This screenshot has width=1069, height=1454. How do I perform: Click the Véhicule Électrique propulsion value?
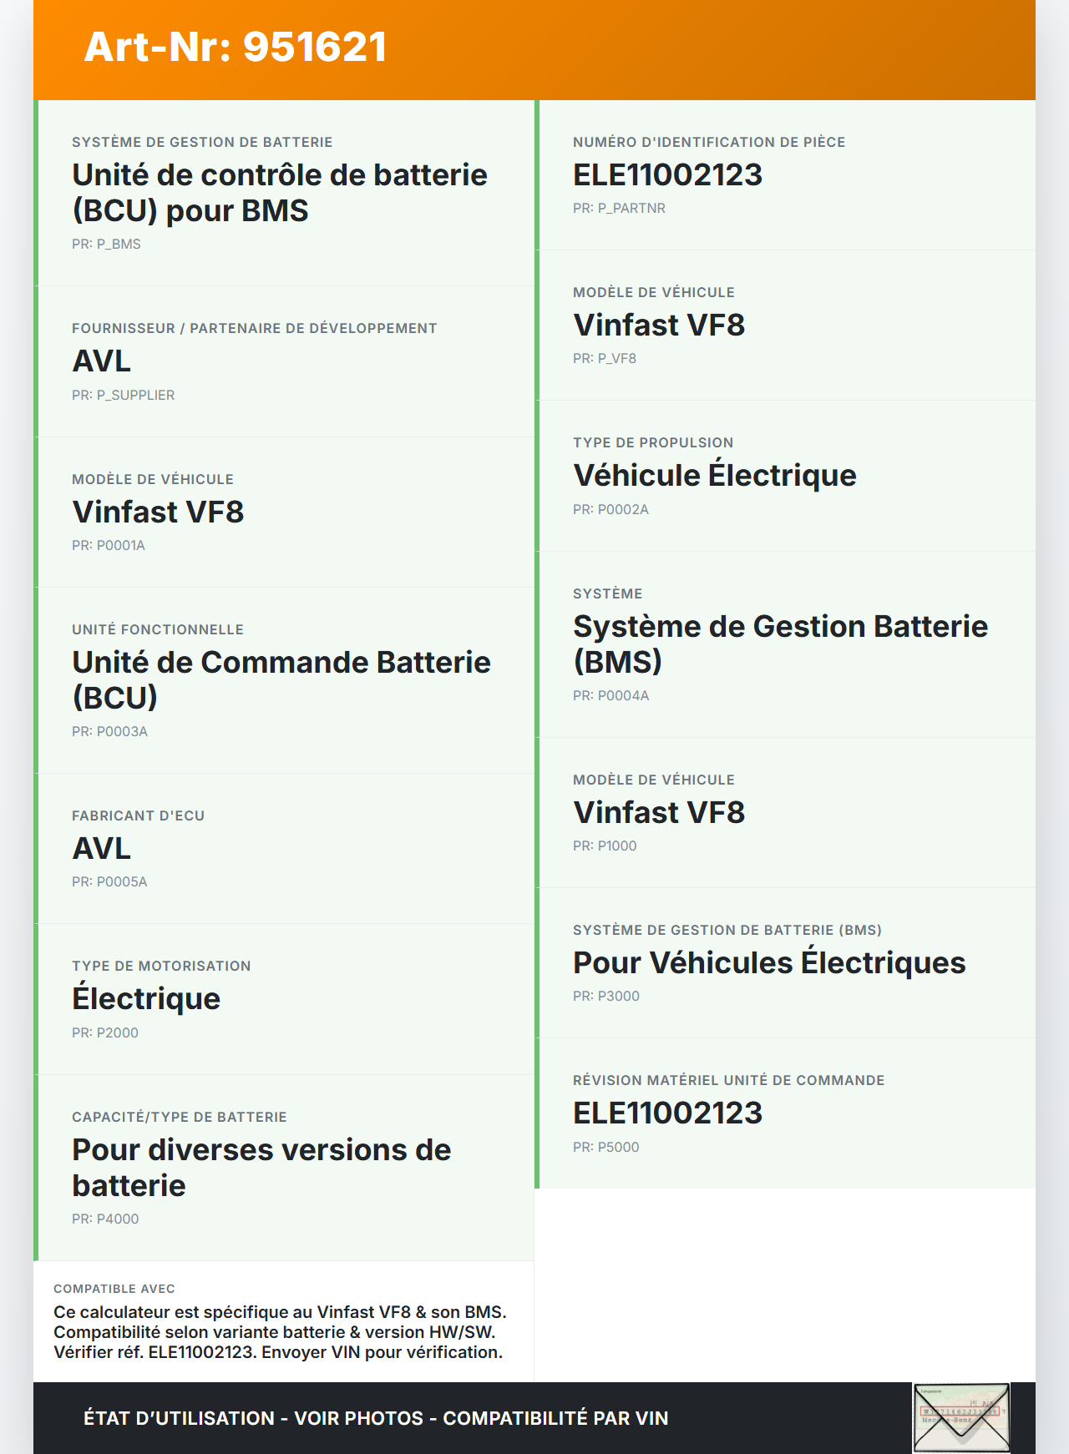tap(714, 475)
